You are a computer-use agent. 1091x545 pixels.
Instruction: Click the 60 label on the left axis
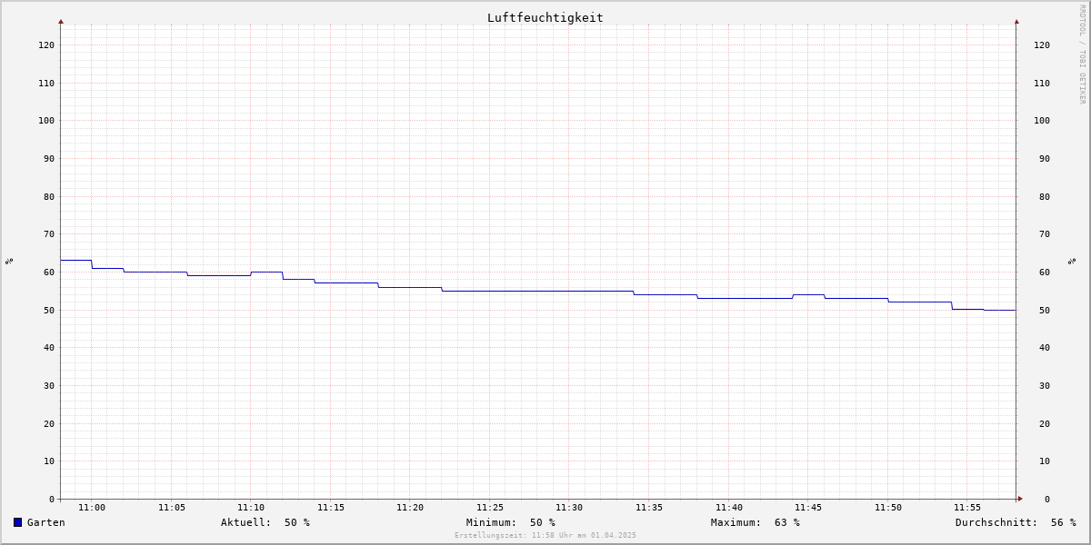point(49,272)
